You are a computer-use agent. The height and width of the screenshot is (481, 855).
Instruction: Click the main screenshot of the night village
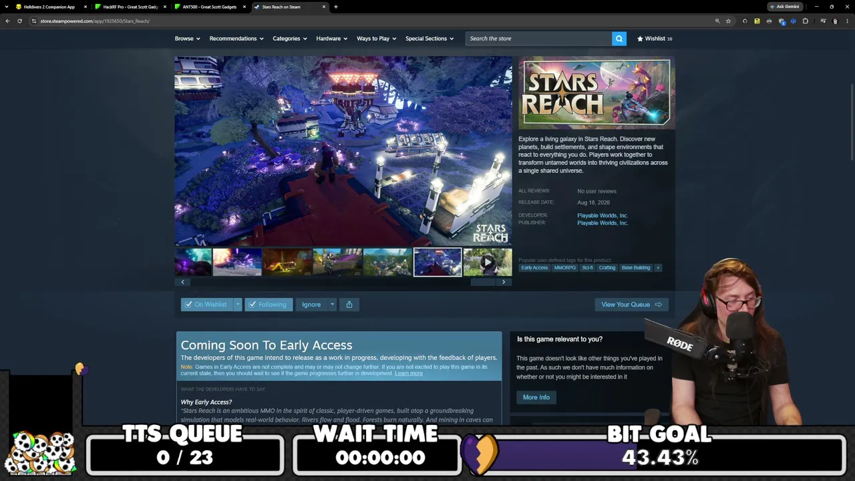(343, 151)
